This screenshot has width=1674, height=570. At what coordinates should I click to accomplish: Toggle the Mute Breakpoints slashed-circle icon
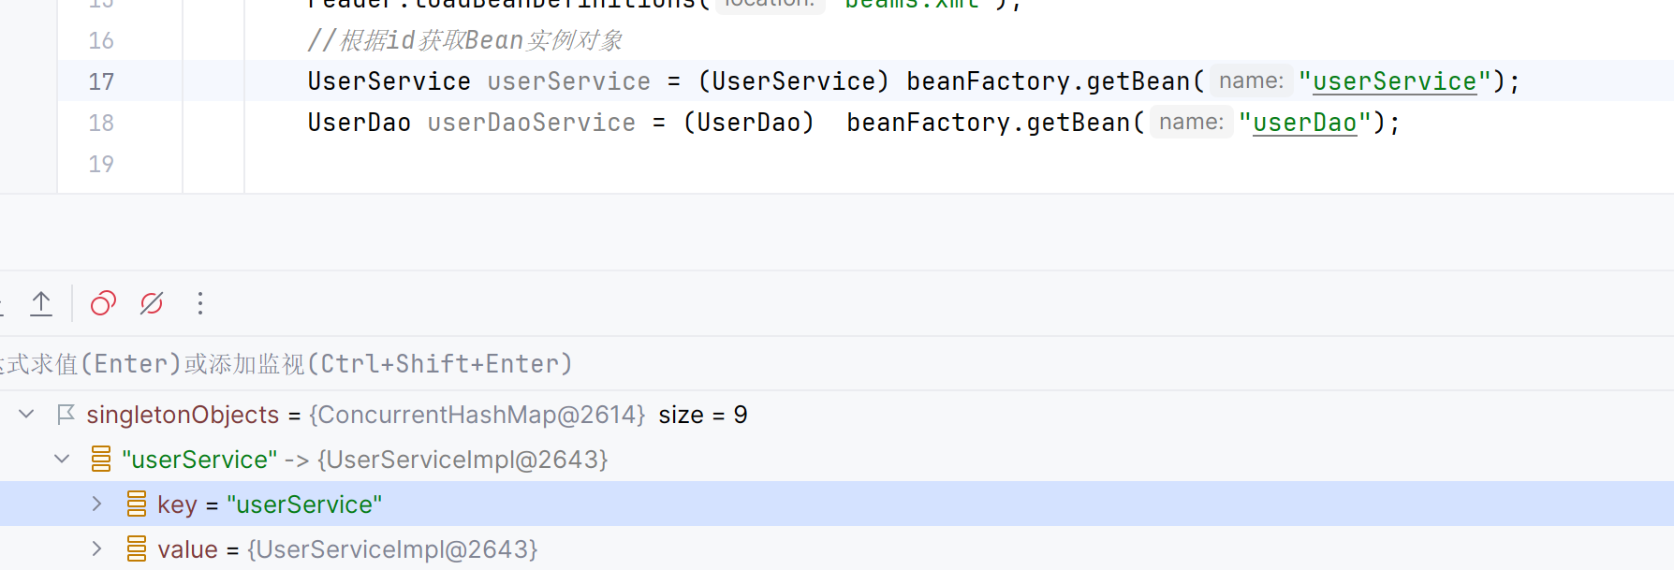(x=152, y=303)
